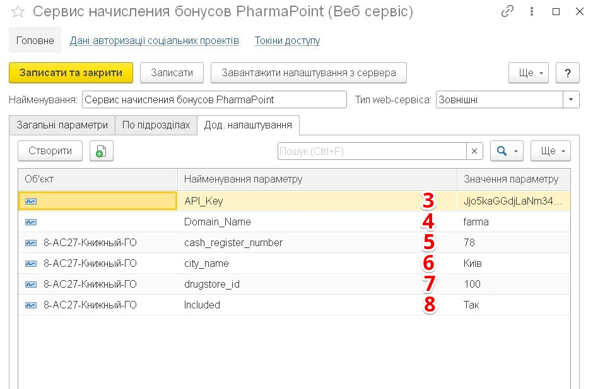593x389 pixels.
Task: Open the Токіни доступу link
Action: [x=287, y=41]
